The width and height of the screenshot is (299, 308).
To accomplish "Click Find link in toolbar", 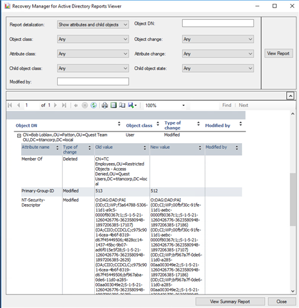I will (226, 105).
